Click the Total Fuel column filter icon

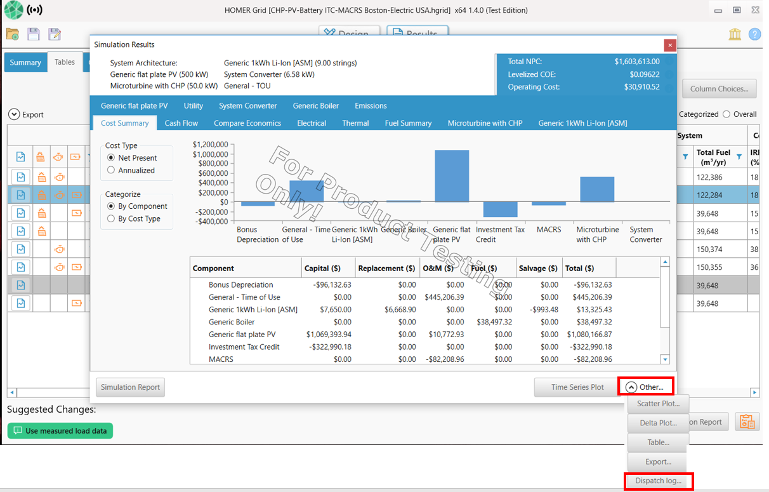click(739, 156)
